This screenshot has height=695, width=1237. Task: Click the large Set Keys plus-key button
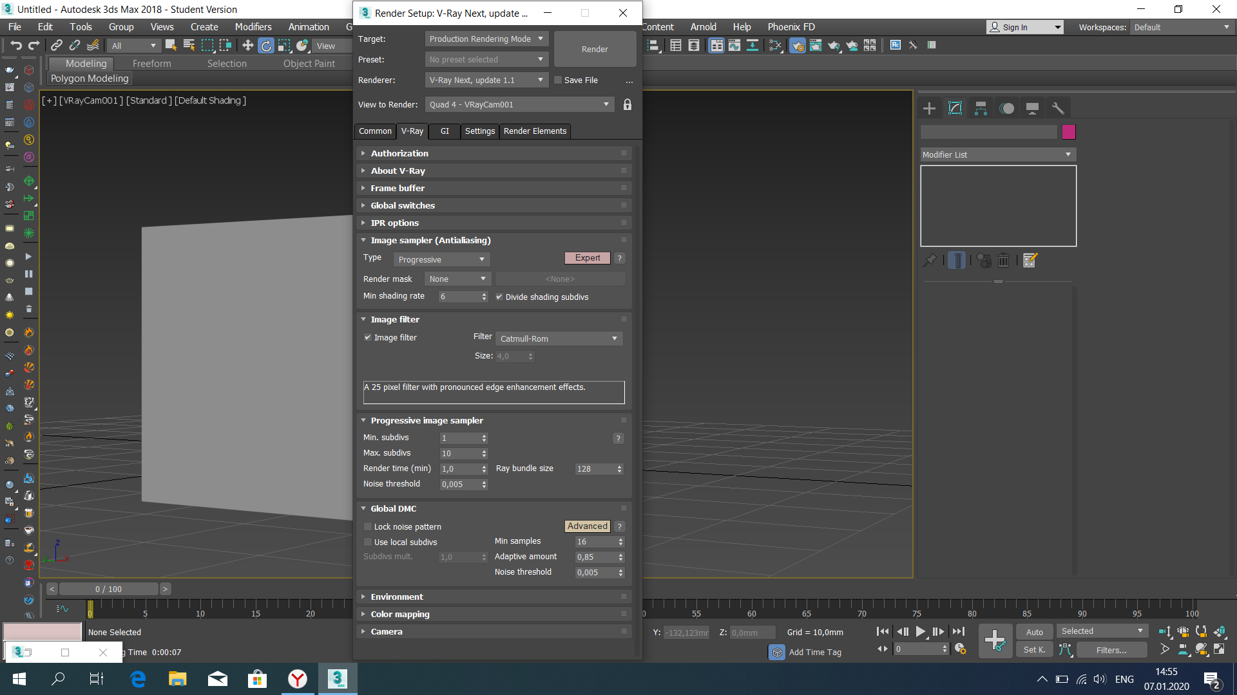pos(995,640)
